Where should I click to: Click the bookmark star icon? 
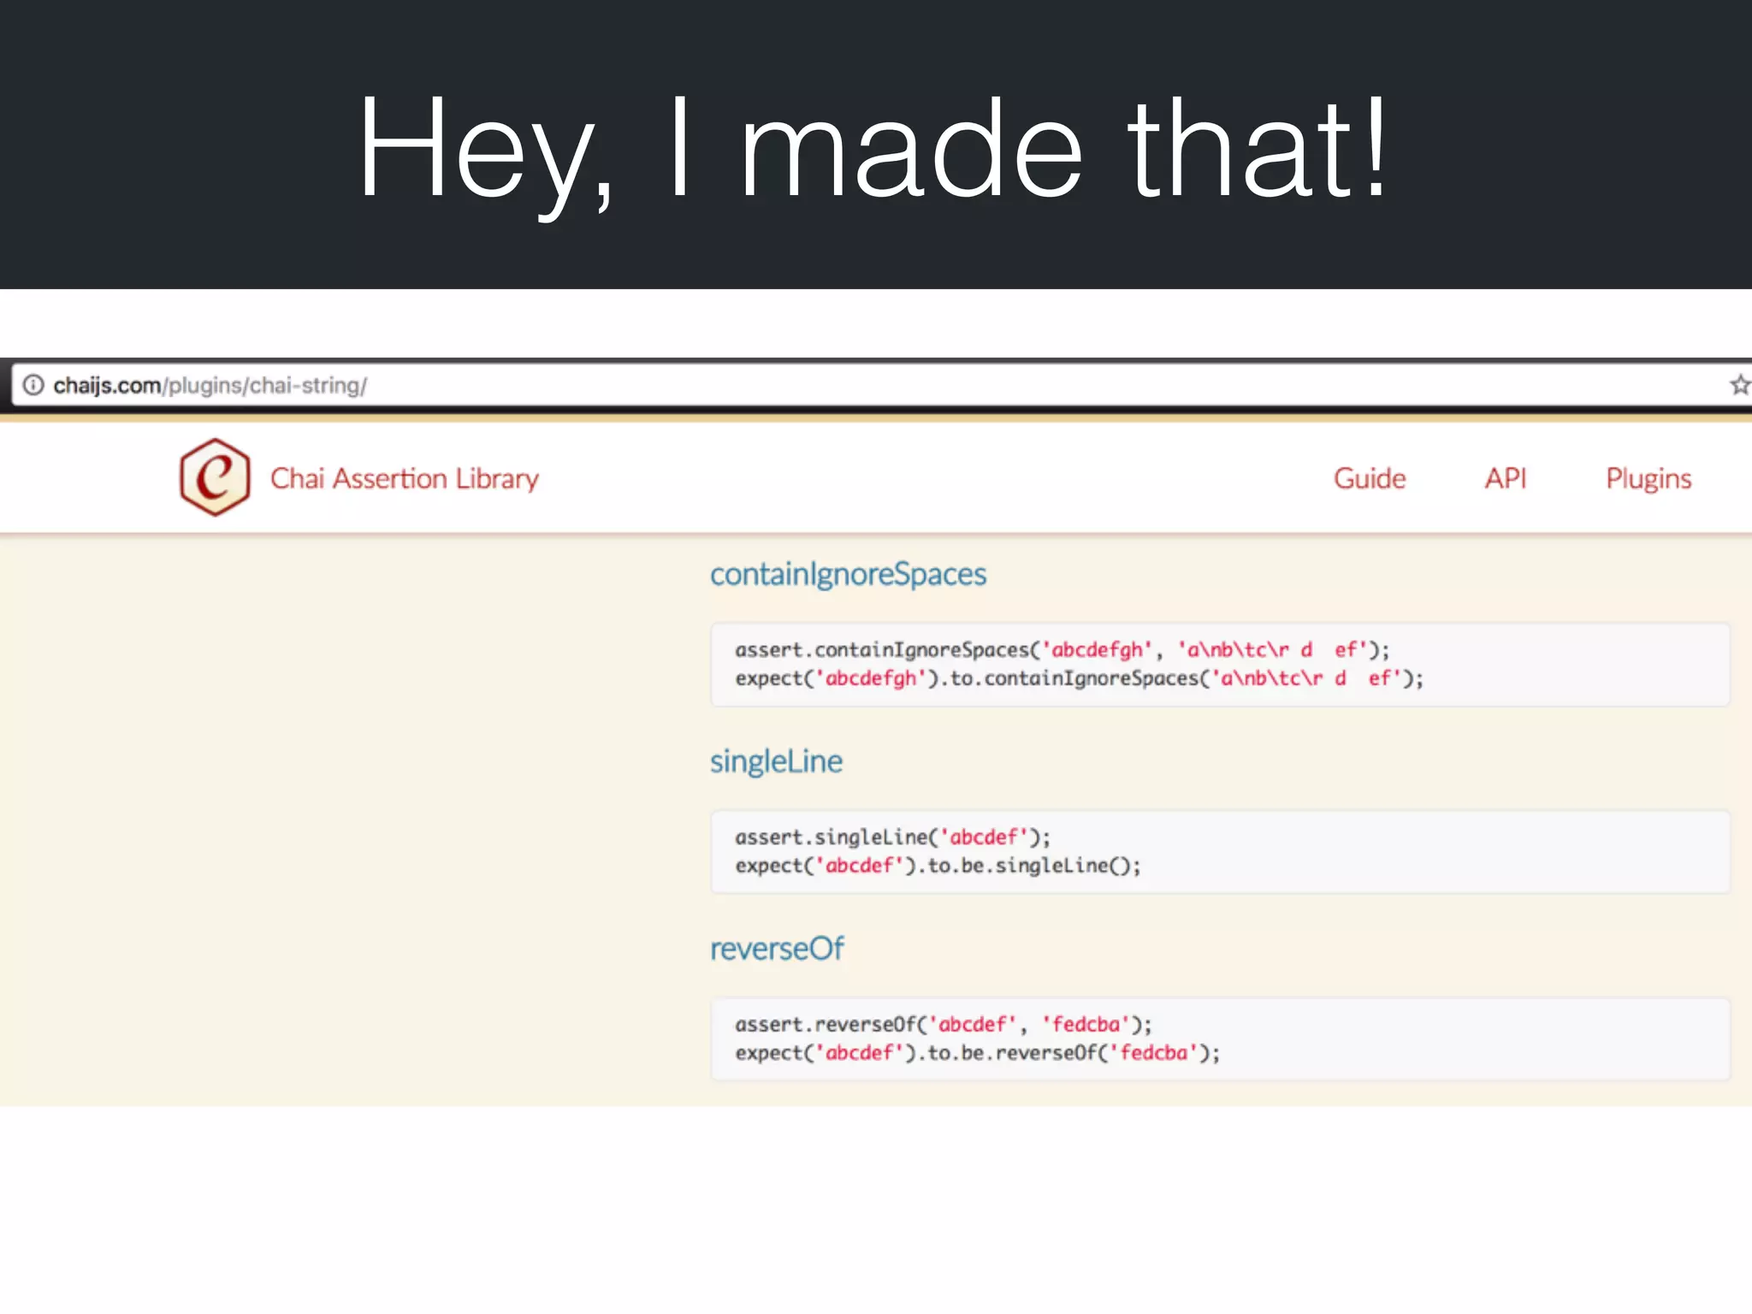[x=1740, y=385]
